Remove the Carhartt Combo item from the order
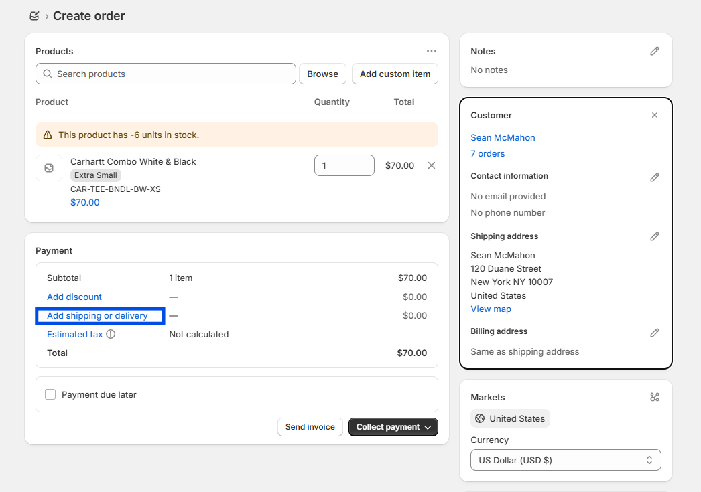Viewport: 701px width, 492px height. [432, 165]
